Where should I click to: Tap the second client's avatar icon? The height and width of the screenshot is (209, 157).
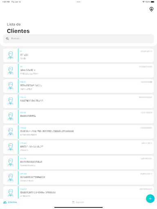coord(11,71)
